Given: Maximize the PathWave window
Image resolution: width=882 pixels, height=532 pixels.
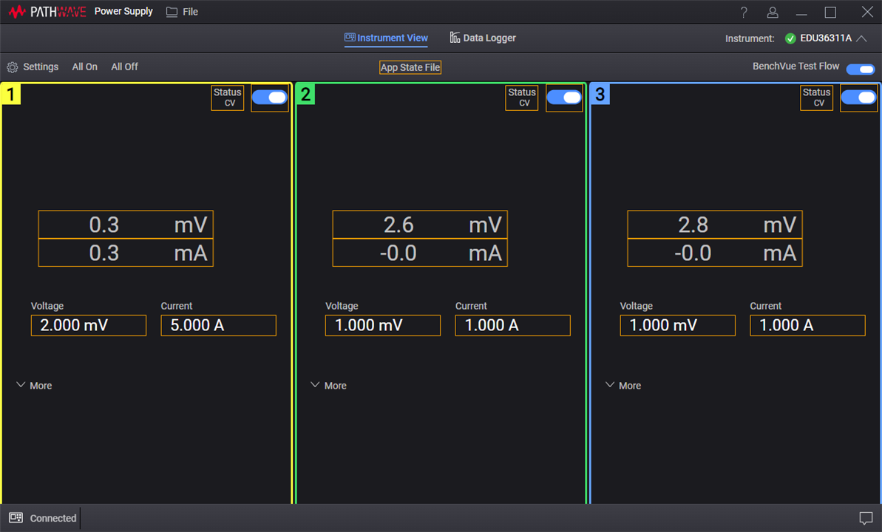Looking at the screenshot, I should click(830, 12).
